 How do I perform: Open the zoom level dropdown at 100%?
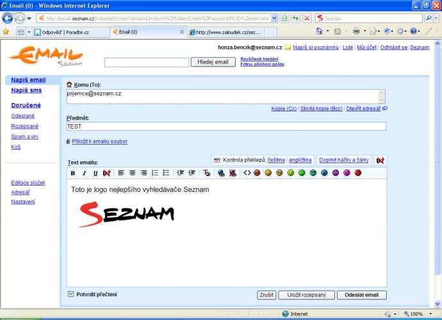point(430,314)
